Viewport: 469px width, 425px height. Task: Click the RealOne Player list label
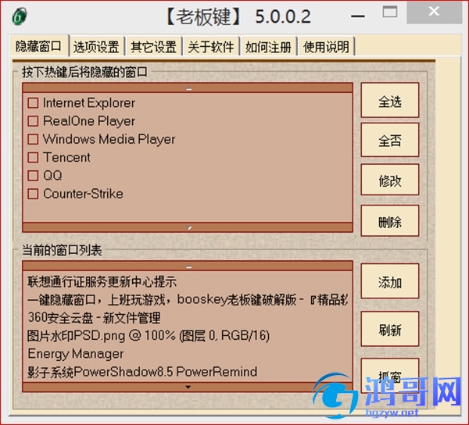pos(89,121)
